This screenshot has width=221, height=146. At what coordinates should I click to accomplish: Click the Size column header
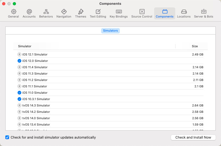tap(195, 46)
